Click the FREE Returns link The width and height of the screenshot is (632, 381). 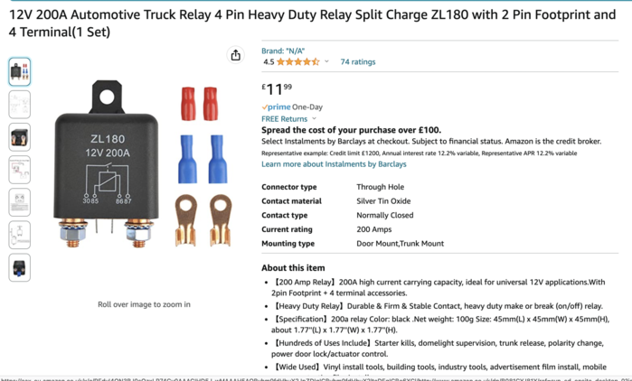pyautogui.click(x=284, y=118)
